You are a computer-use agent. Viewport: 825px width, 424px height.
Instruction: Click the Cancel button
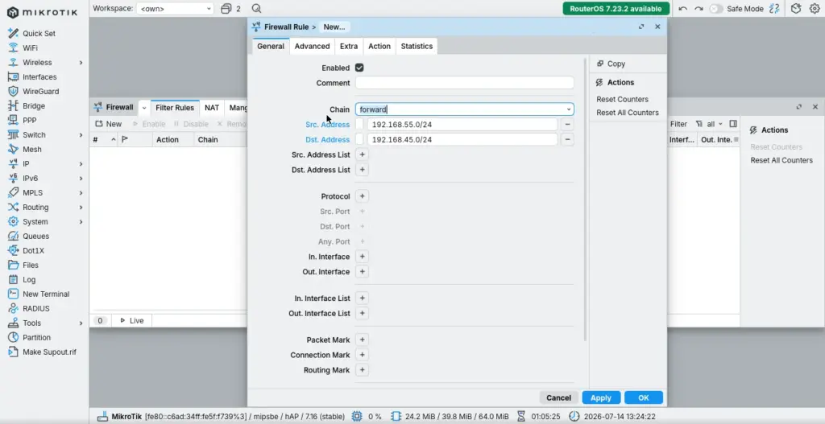(558, 397)
